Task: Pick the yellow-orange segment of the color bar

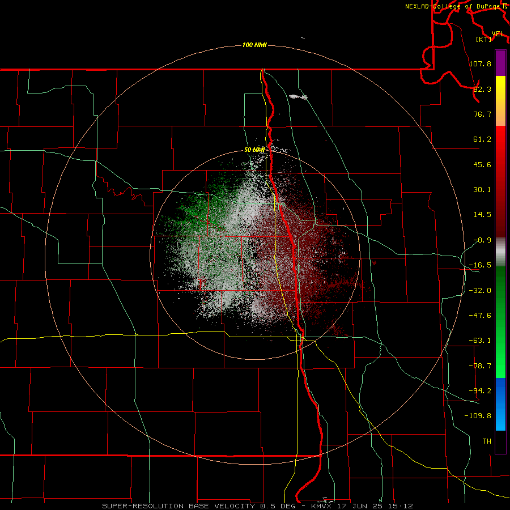Action: tap(500, 101)
